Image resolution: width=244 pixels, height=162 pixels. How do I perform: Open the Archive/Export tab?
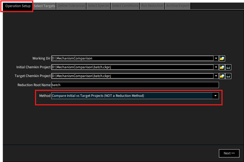[178, 6]
